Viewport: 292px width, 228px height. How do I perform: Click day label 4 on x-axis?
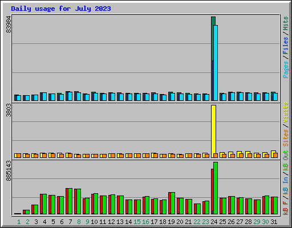coord(44,222)
